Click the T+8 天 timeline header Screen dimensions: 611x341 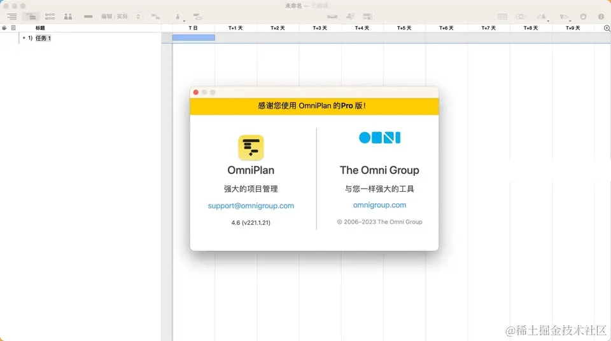(x=531, y=28)
